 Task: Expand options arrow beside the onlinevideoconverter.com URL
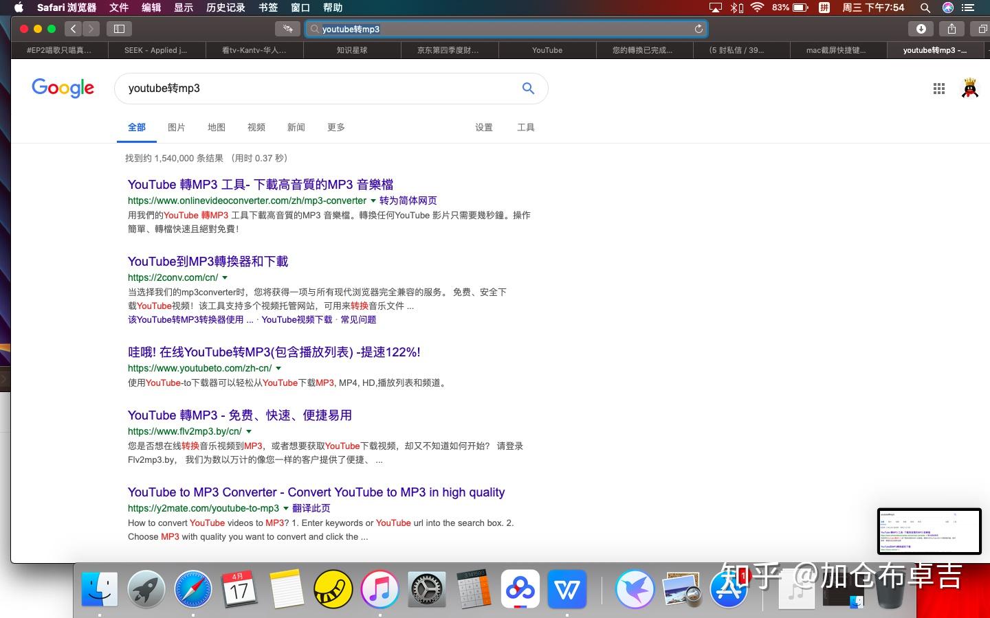373,201
